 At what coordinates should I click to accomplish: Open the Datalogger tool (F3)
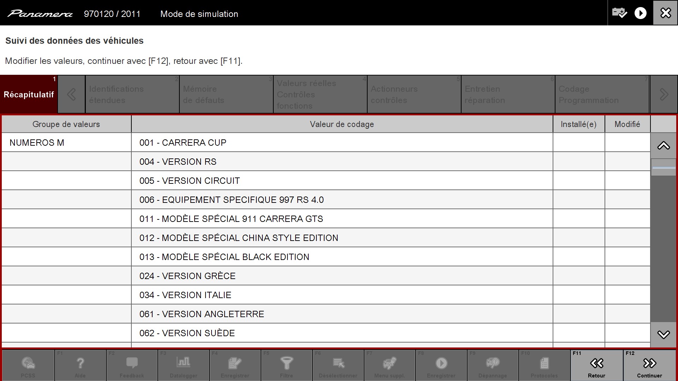183,365
